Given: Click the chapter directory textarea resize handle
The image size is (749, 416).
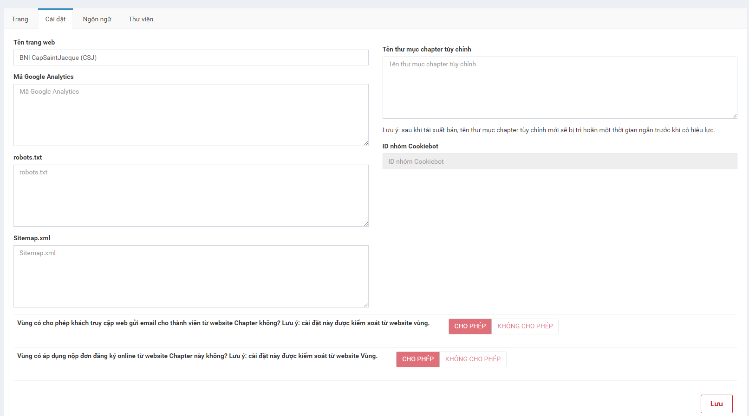Looking at the screenshot, I should pos(735,116).
